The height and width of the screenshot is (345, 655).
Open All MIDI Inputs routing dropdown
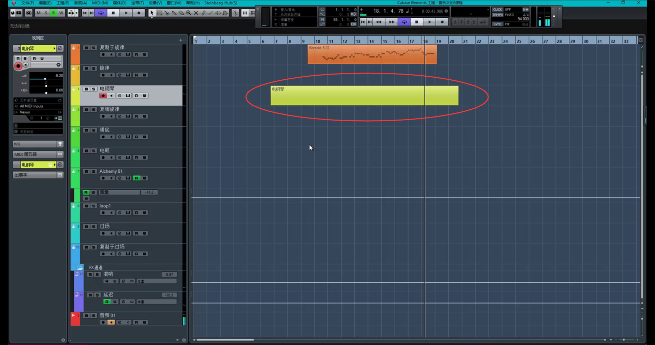coord(38,106)
